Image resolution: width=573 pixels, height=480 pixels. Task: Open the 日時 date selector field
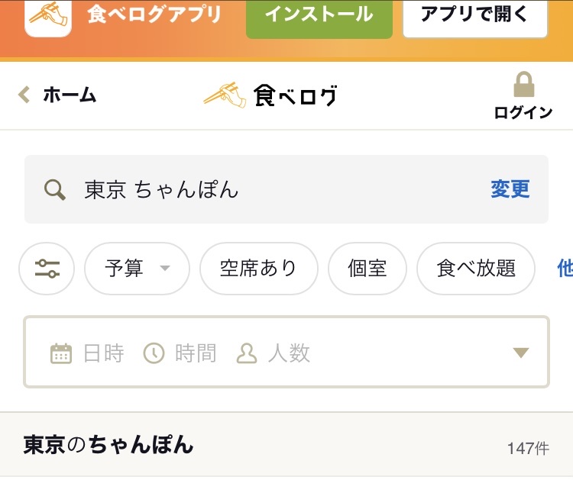(x=87, y=353)
